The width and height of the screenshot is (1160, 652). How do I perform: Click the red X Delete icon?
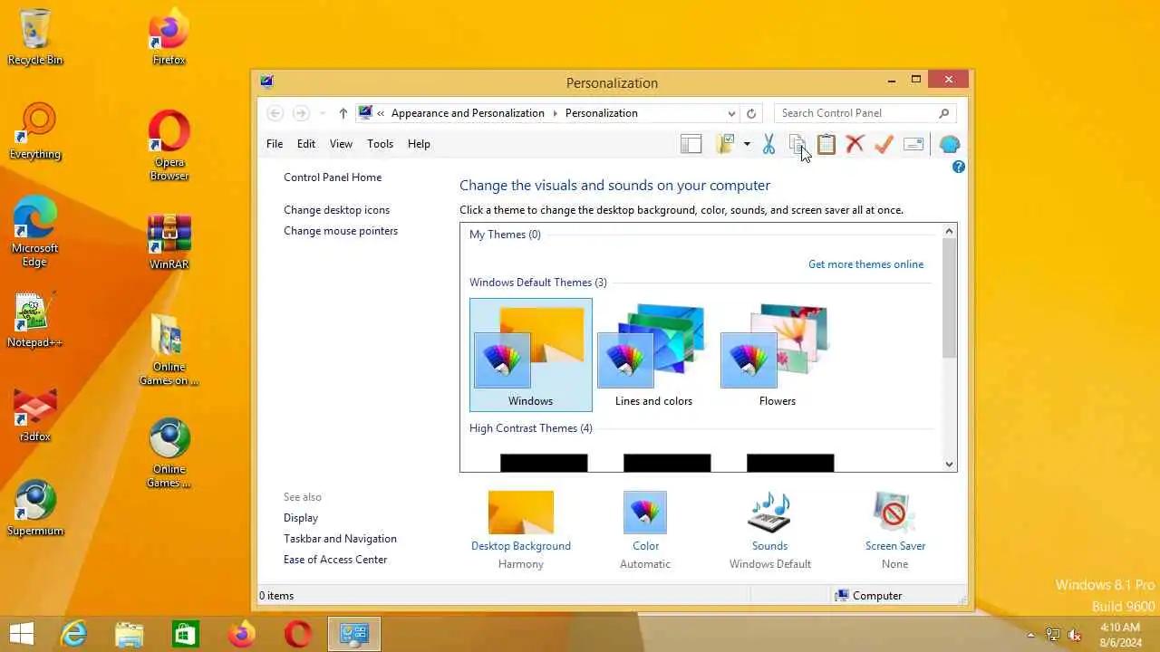(855, 144)
